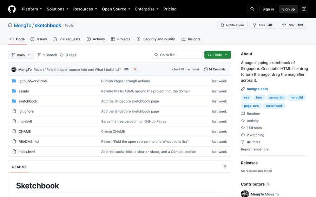Click the bell icon in Notifications
The height and width of the screenshot is (197, 316).
pyautogui.click(x=222, y=25)
